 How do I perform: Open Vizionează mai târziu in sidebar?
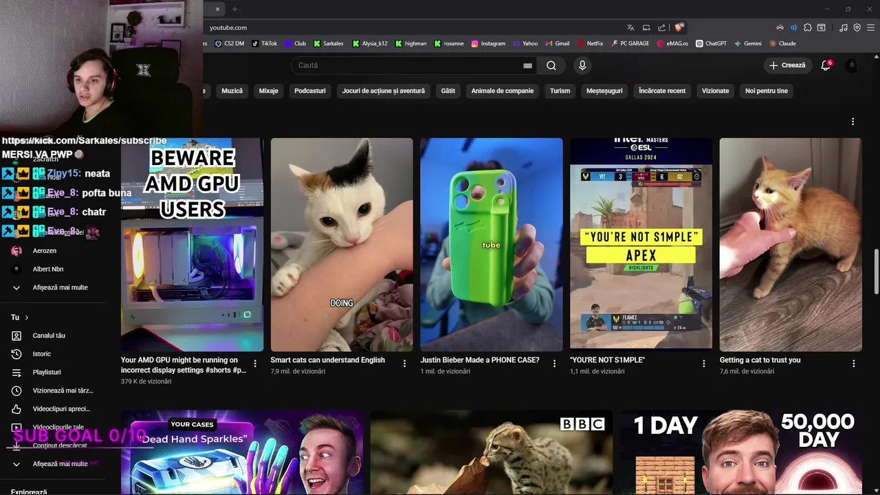pos(52,390)
